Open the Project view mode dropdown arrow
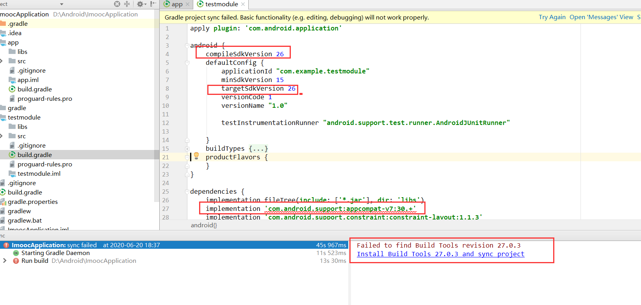 click(62, 4)
